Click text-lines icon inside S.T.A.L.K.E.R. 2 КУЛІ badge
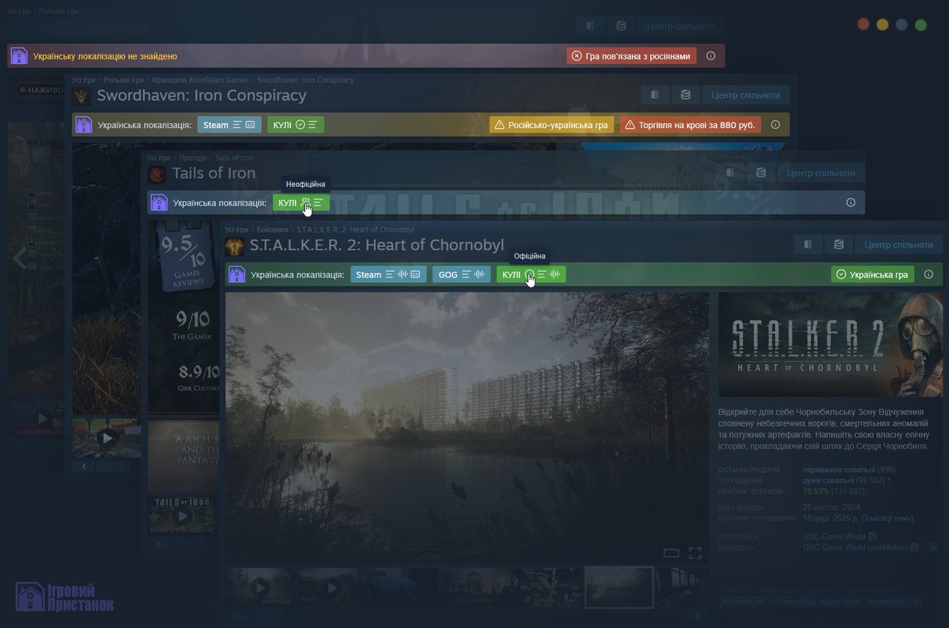The height and width of the screenshot is (628, 949). click(x=542, y=274)
